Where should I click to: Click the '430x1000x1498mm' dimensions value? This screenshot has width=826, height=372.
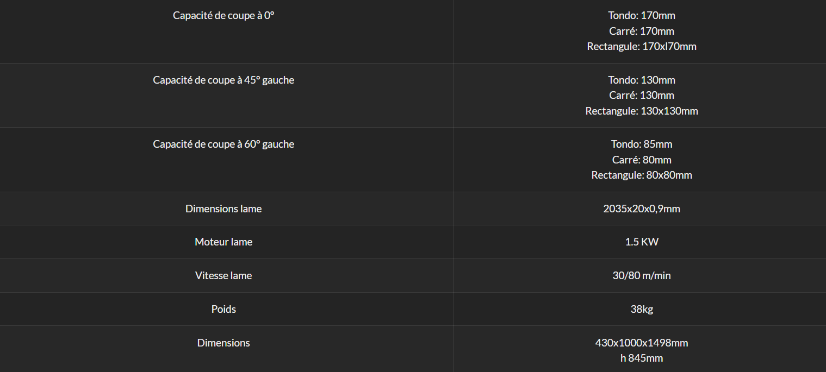(x=642, y=343)
